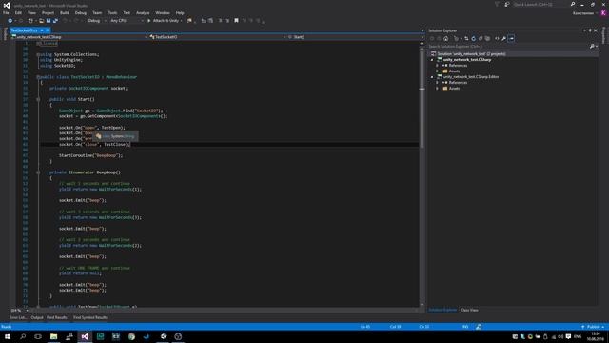Collapse the unity_network_test.CSharp.Editor project node
This screenshot has width=609, height=343.
tap(432, 77)
